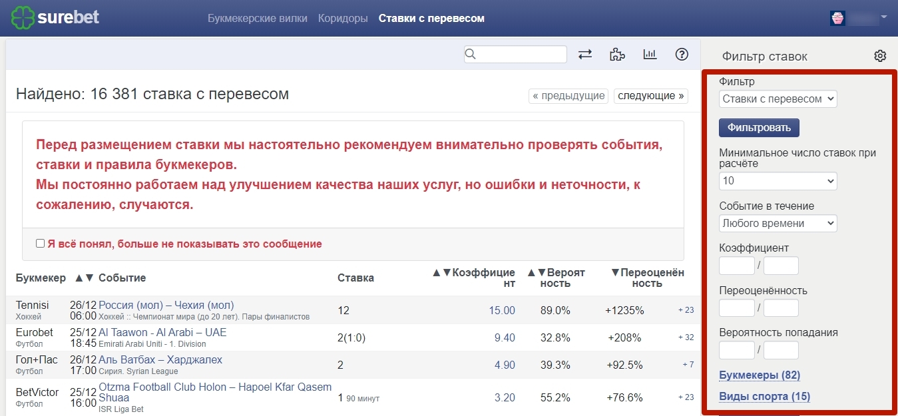The image size is (898, 416).
Task: Go to '« предыдущие' page
Action: click(x=568, y=96)
